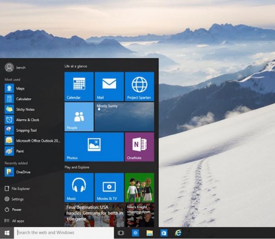Click the Play and Explore heading
The width and height of the screenshot is (275, 239).
(x=77, y=167)
